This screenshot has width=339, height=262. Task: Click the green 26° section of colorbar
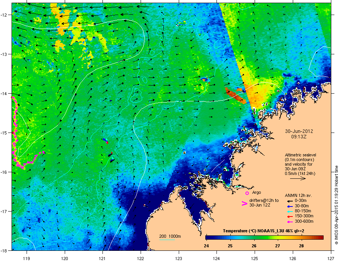[254, 238]
